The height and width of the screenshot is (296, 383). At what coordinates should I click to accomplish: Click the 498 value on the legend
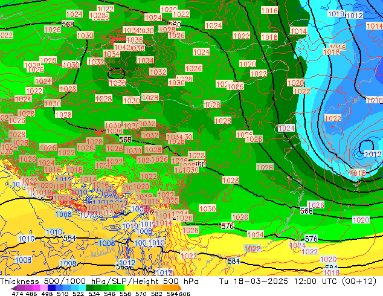point(47,294)
